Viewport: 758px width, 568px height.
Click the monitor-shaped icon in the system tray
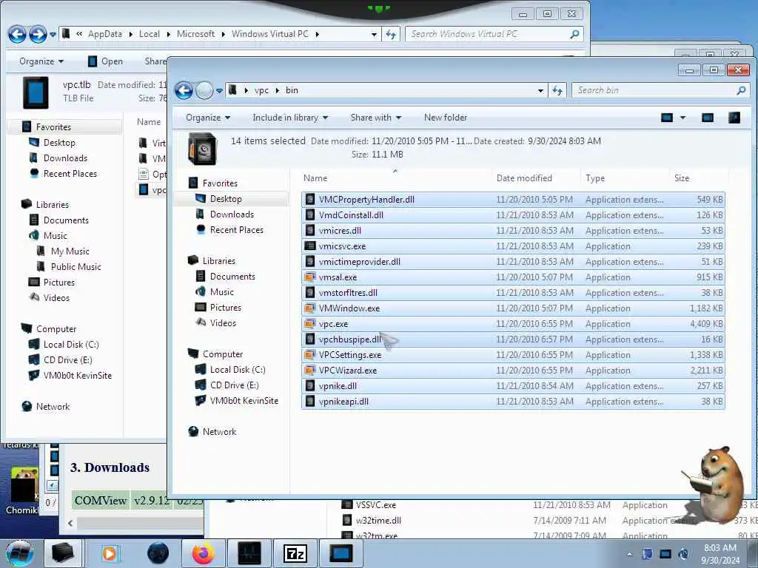[x=665, y=554]
